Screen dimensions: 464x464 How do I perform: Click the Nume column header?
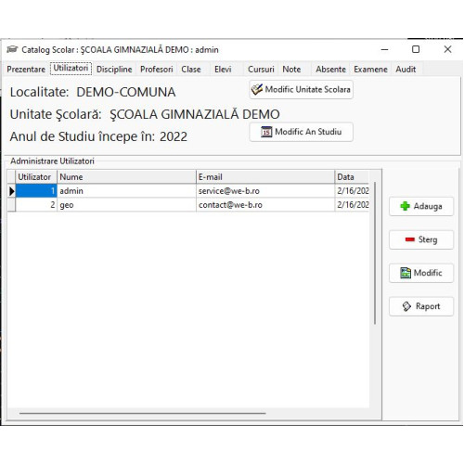point(126,177)
